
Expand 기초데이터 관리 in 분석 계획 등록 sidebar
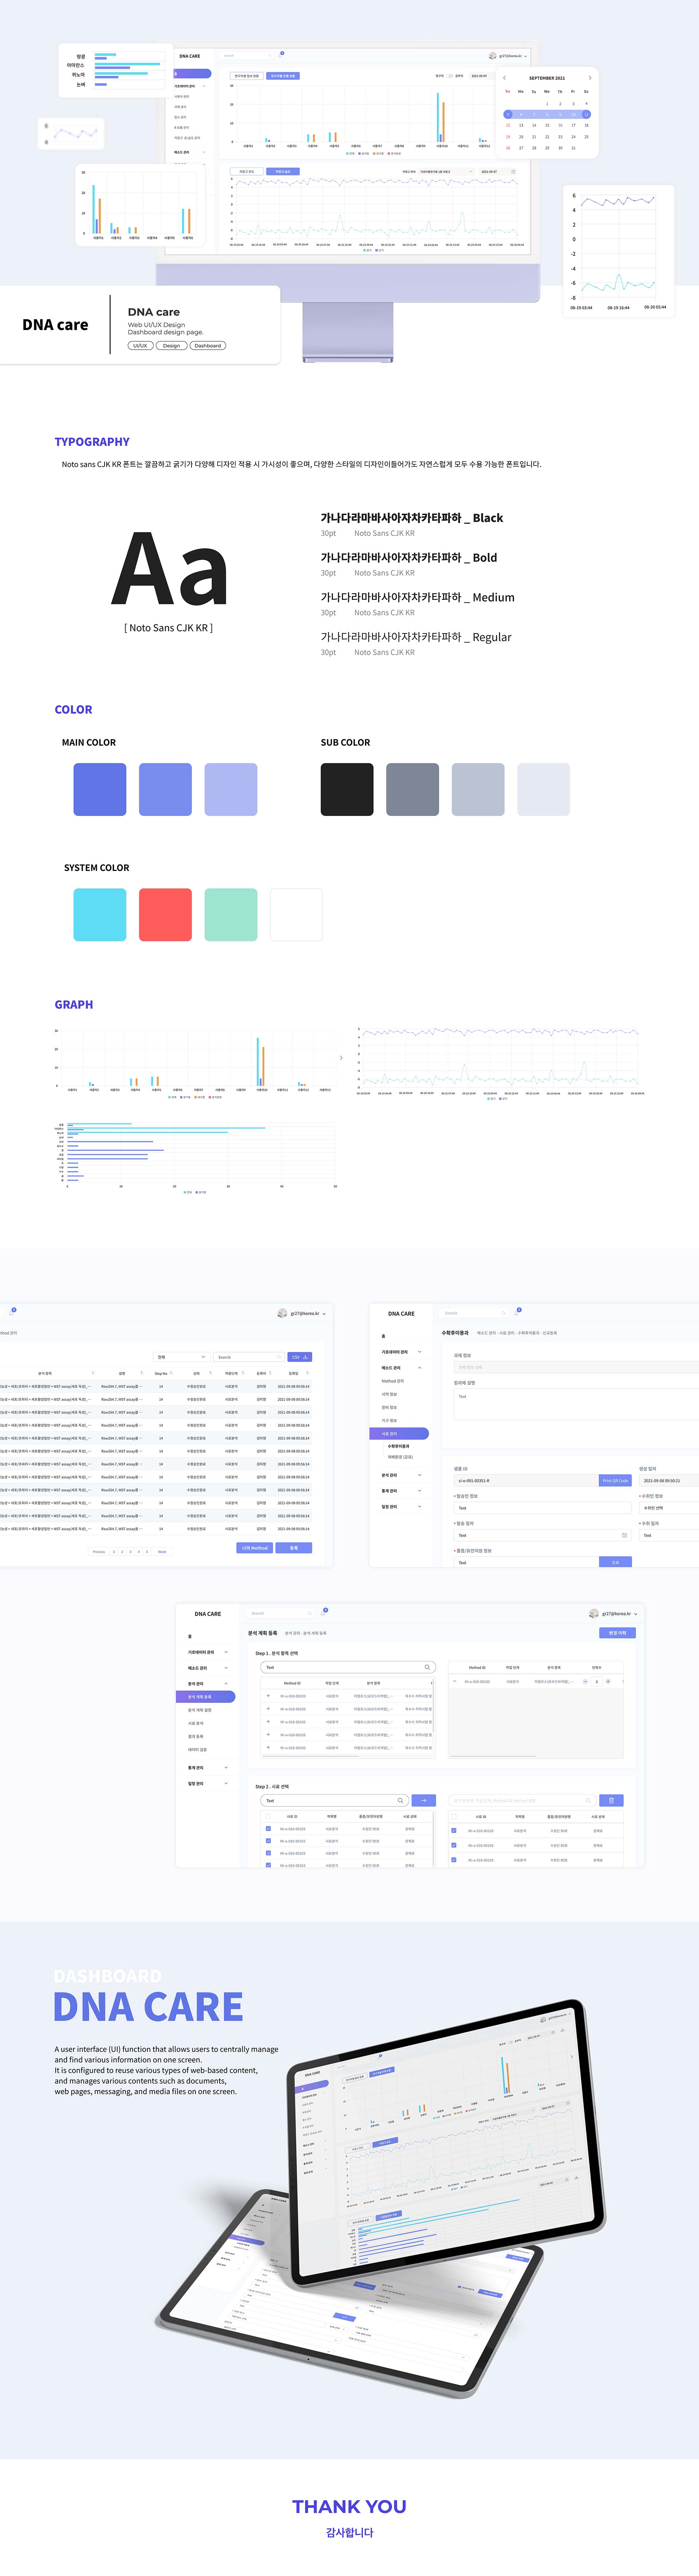226,1652
